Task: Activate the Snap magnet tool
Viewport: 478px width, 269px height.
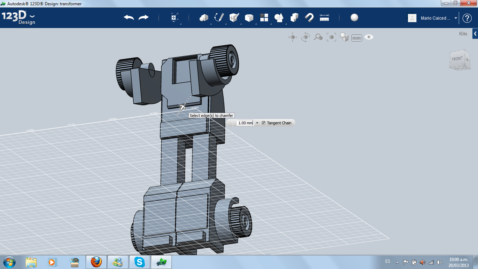Action: [309, 18]
